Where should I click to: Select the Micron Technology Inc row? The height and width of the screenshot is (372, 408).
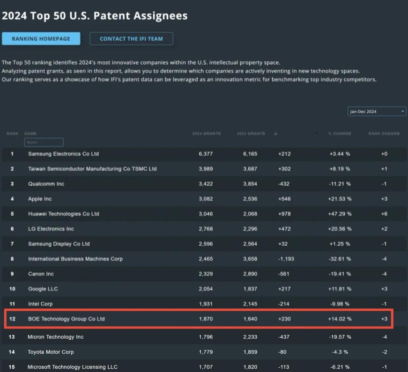tap(187, 336)
